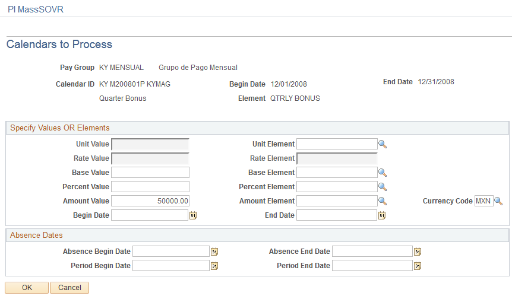Focus the Absence End Date input
Image resolution: width=512 pixels, height=296 pixels.
[x=372, y=252]
